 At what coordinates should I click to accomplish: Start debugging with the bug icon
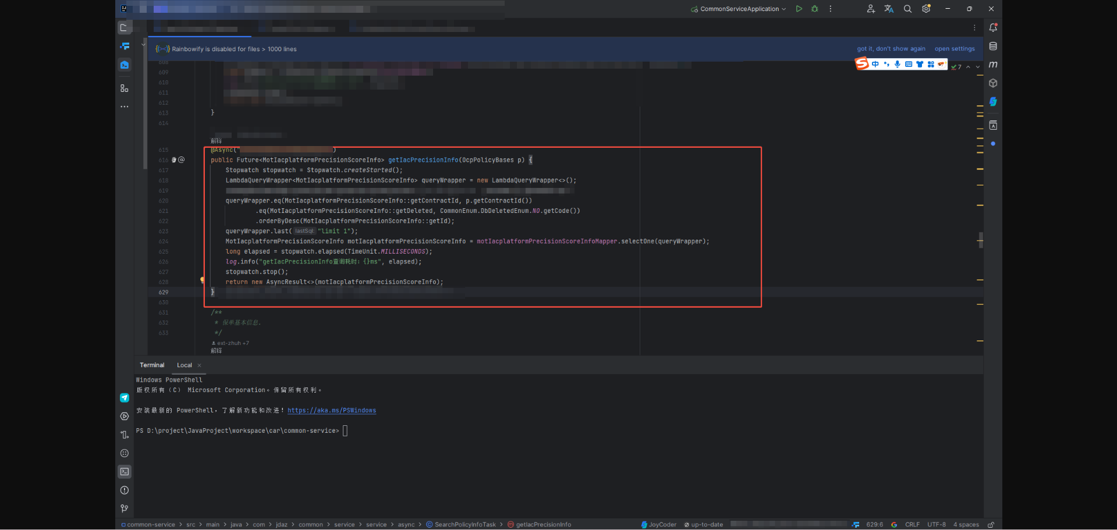pyautogui.click(x=814, y=9)
